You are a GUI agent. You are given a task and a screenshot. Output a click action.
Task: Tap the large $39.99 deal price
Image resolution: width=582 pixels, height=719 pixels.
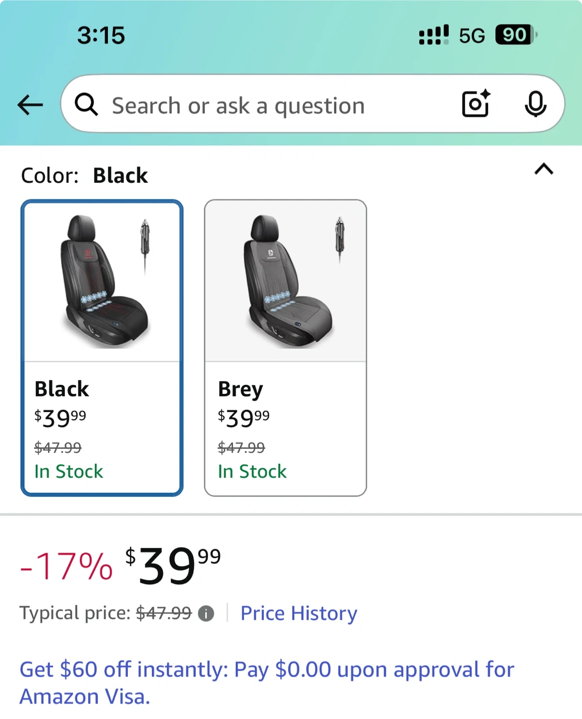pos(172,565)
